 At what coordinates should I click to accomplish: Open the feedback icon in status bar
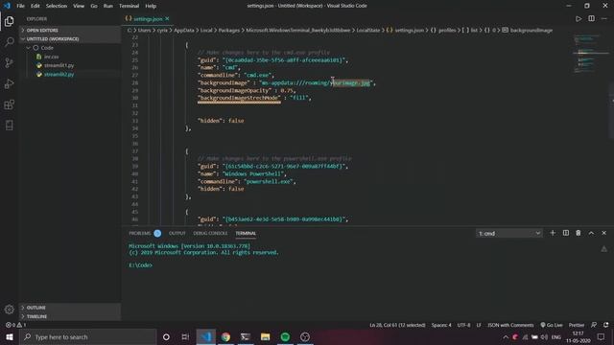pyautogui.click(x=594, y=325)
